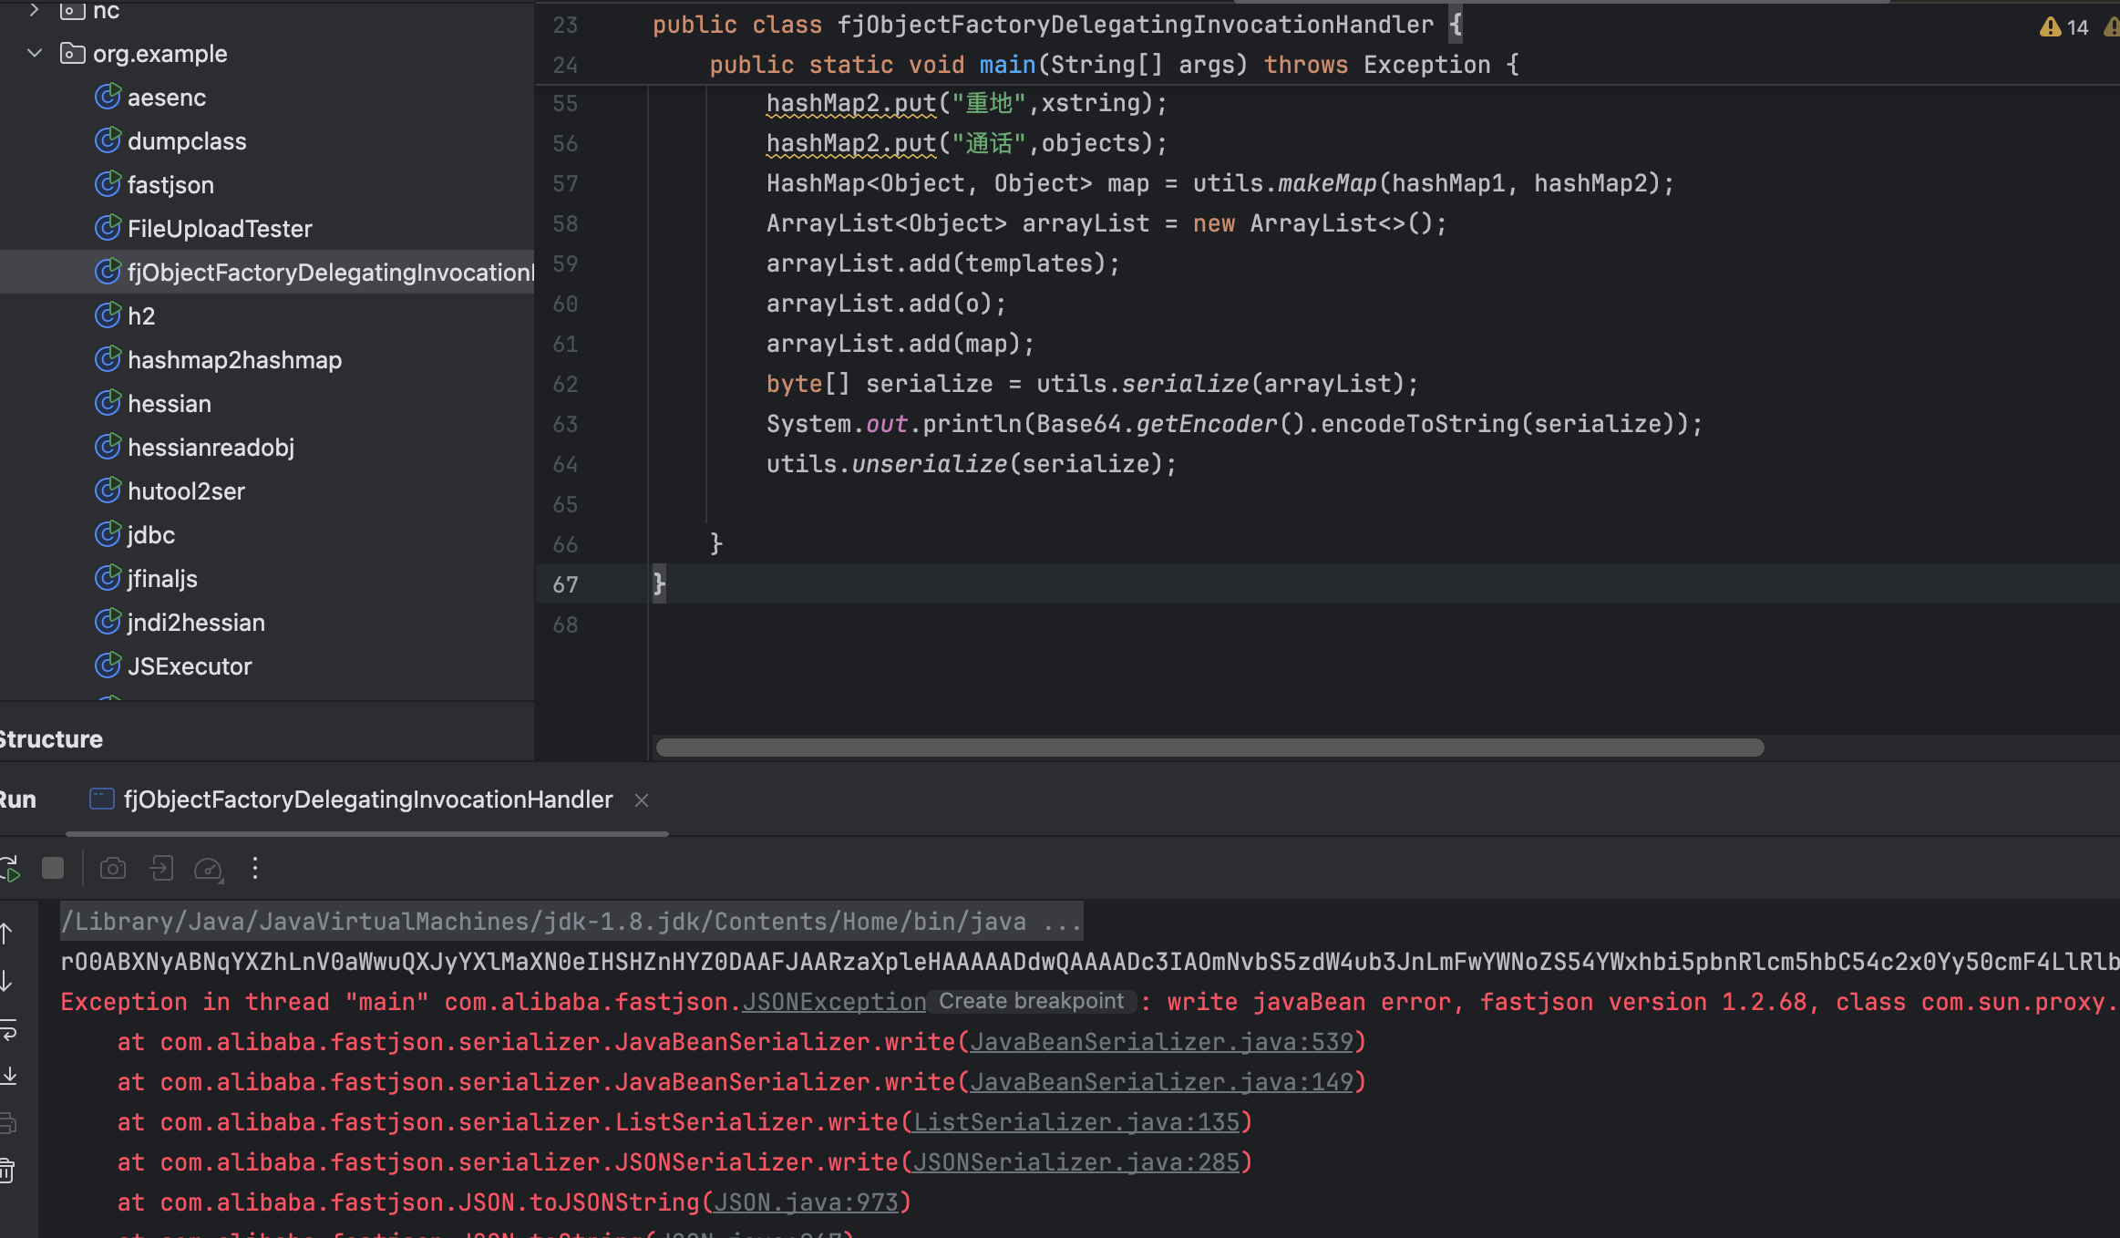
Task: Expand the nc folder
Action: point(35,10)
